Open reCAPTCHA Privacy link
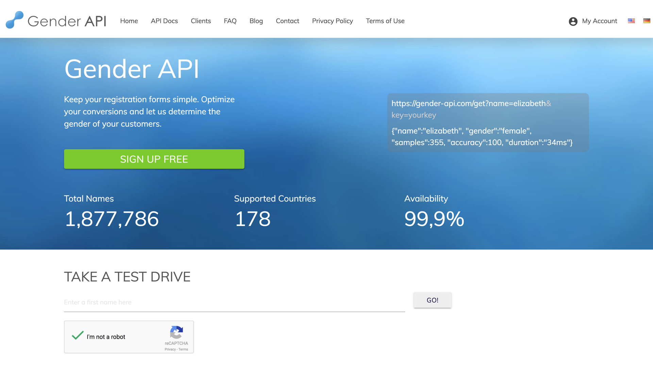The height and width of the screenshot is (367, 653). [x=170, y=349]
